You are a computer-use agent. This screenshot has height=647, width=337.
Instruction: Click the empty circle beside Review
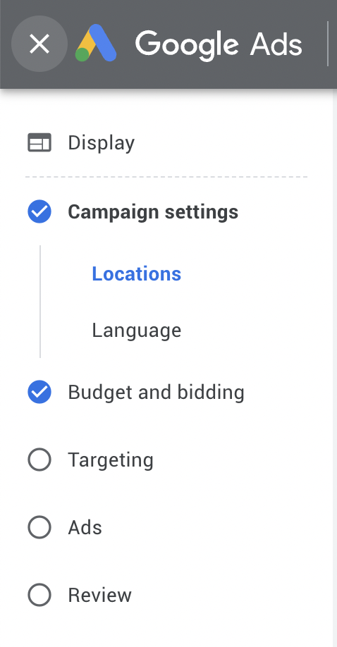click(39, 595)
